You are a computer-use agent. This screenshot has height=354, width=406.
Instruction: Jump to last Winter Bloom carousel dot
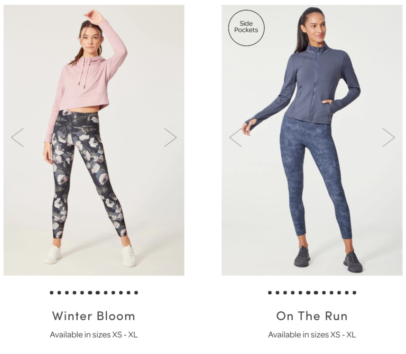click(x=136, y=293)
